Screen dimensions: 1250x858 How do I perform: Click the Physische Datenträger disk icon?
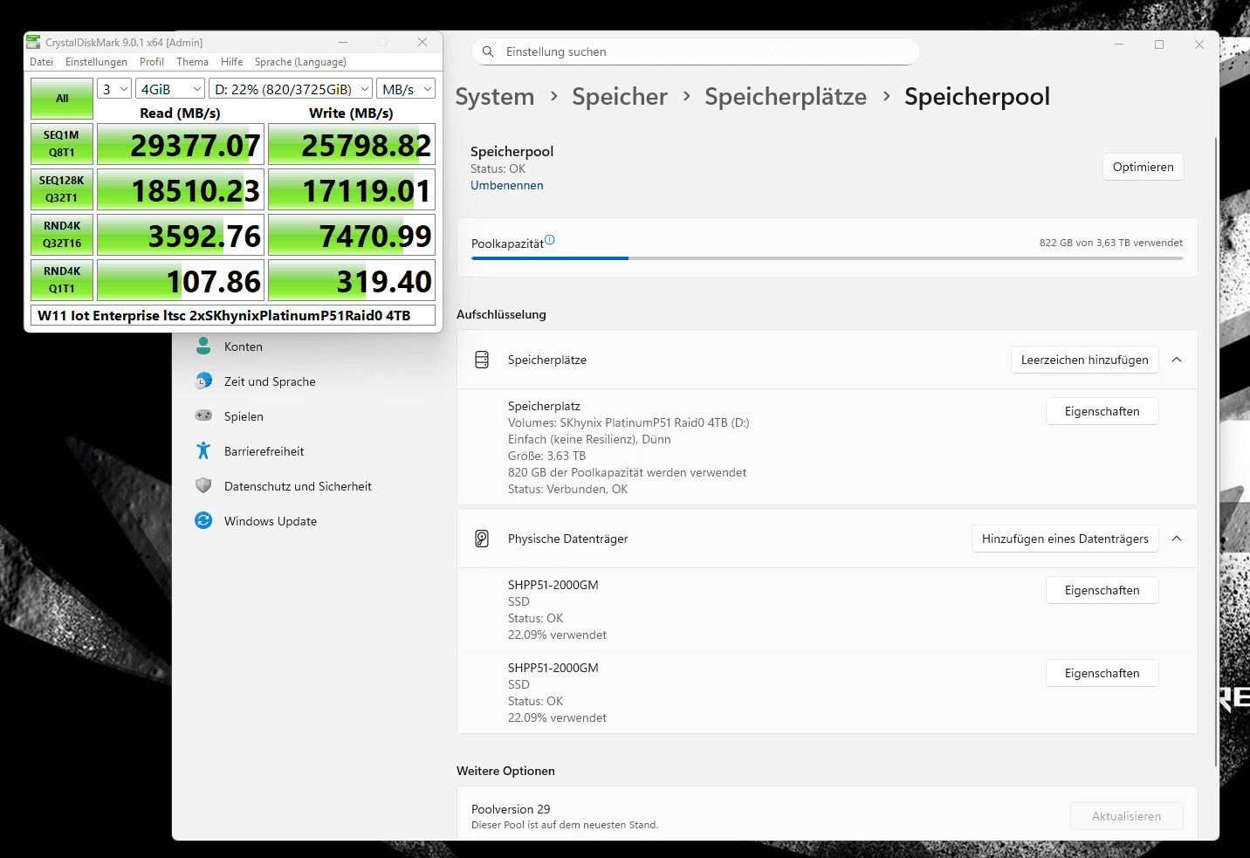482,539
